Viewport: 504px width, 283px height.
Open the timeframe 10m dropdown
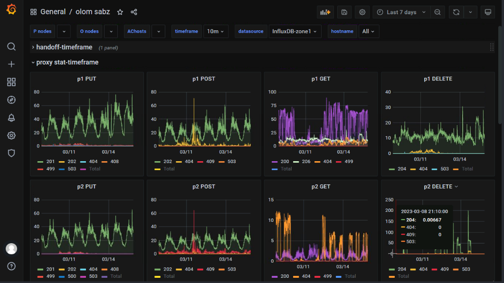tap(216, 31)
